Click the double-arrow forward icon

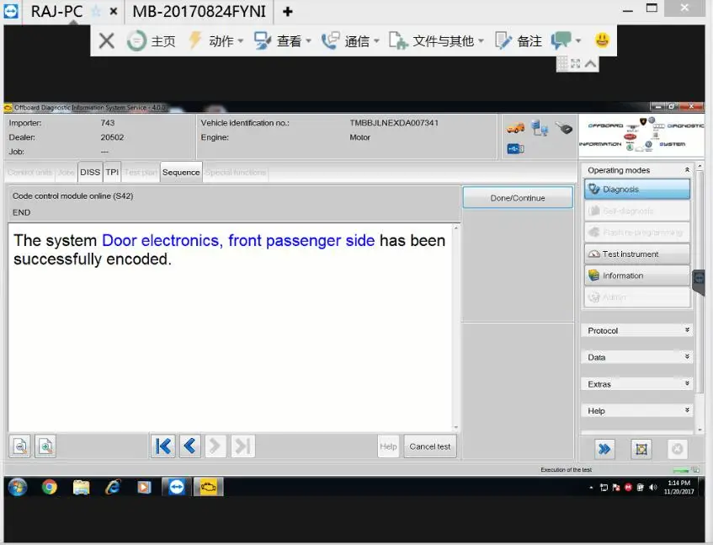click(604, 450)
